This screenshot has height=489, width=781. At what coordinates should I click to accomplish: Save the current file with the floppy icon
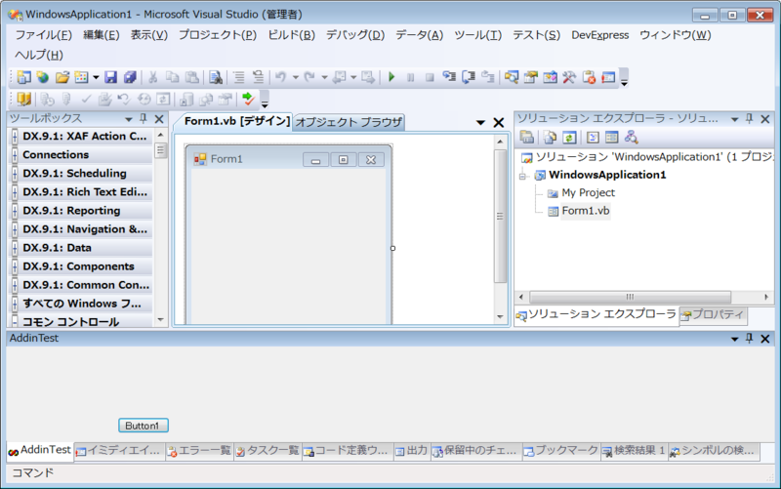pyautogui.click(x=110, y=77)
